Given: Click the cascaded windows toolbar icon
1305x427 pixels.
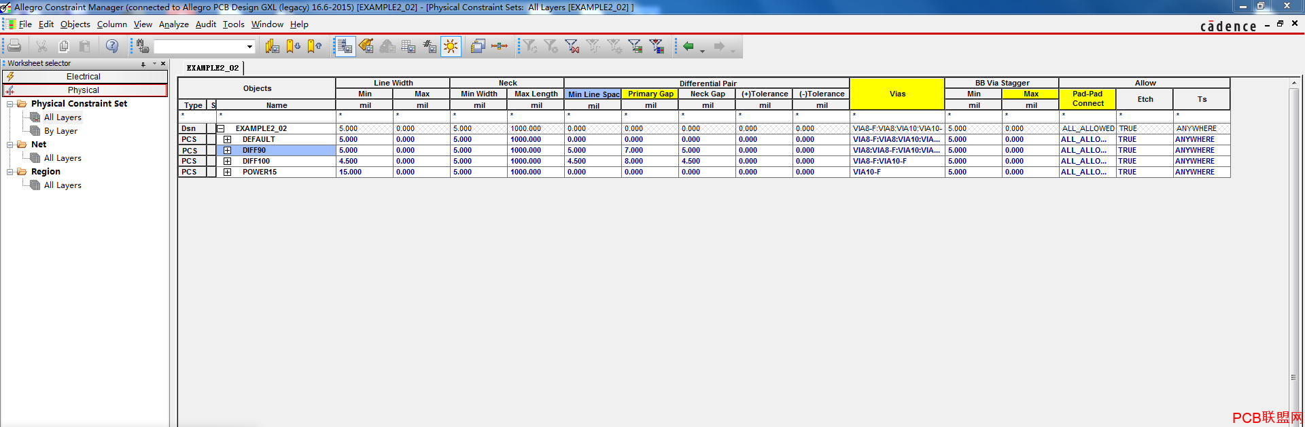Looking at the screenshot, I should click(478, 46).
